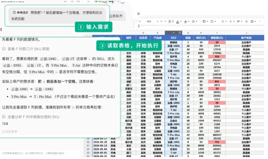
Task: Click date cell 2026-05-04
Action: [x=101, y=149]
